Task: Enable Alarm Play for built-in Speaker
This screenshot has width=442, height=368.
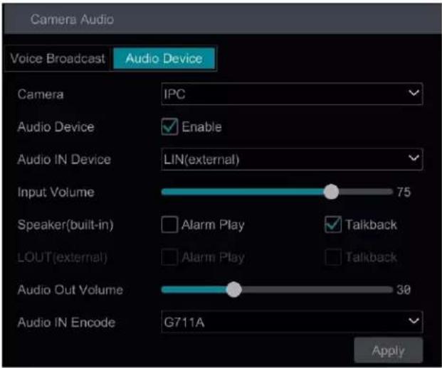Action: click(169, 224)
